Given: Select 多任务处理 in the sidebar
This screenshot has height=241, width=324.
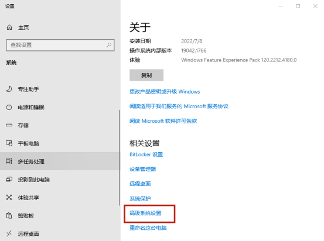Looking at the screenshot, I should pyautogui.click(x=60, y=161).
